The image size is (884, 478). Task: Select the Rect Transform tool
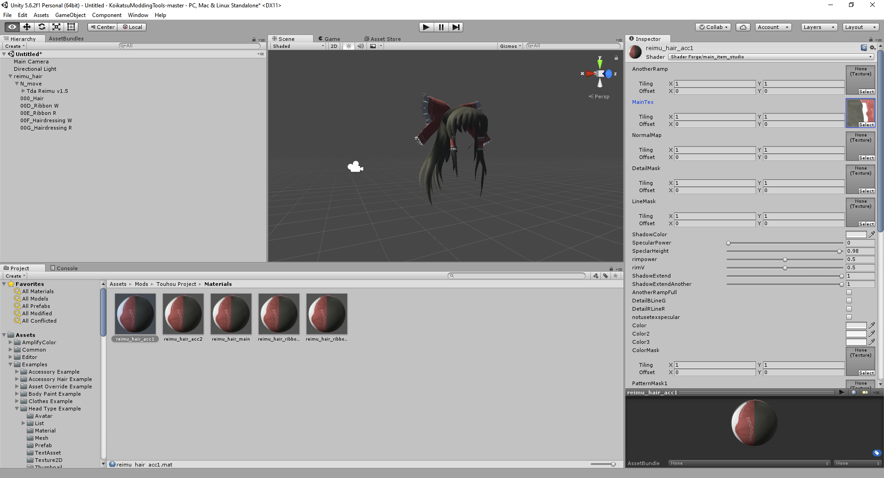coord(71,27)
